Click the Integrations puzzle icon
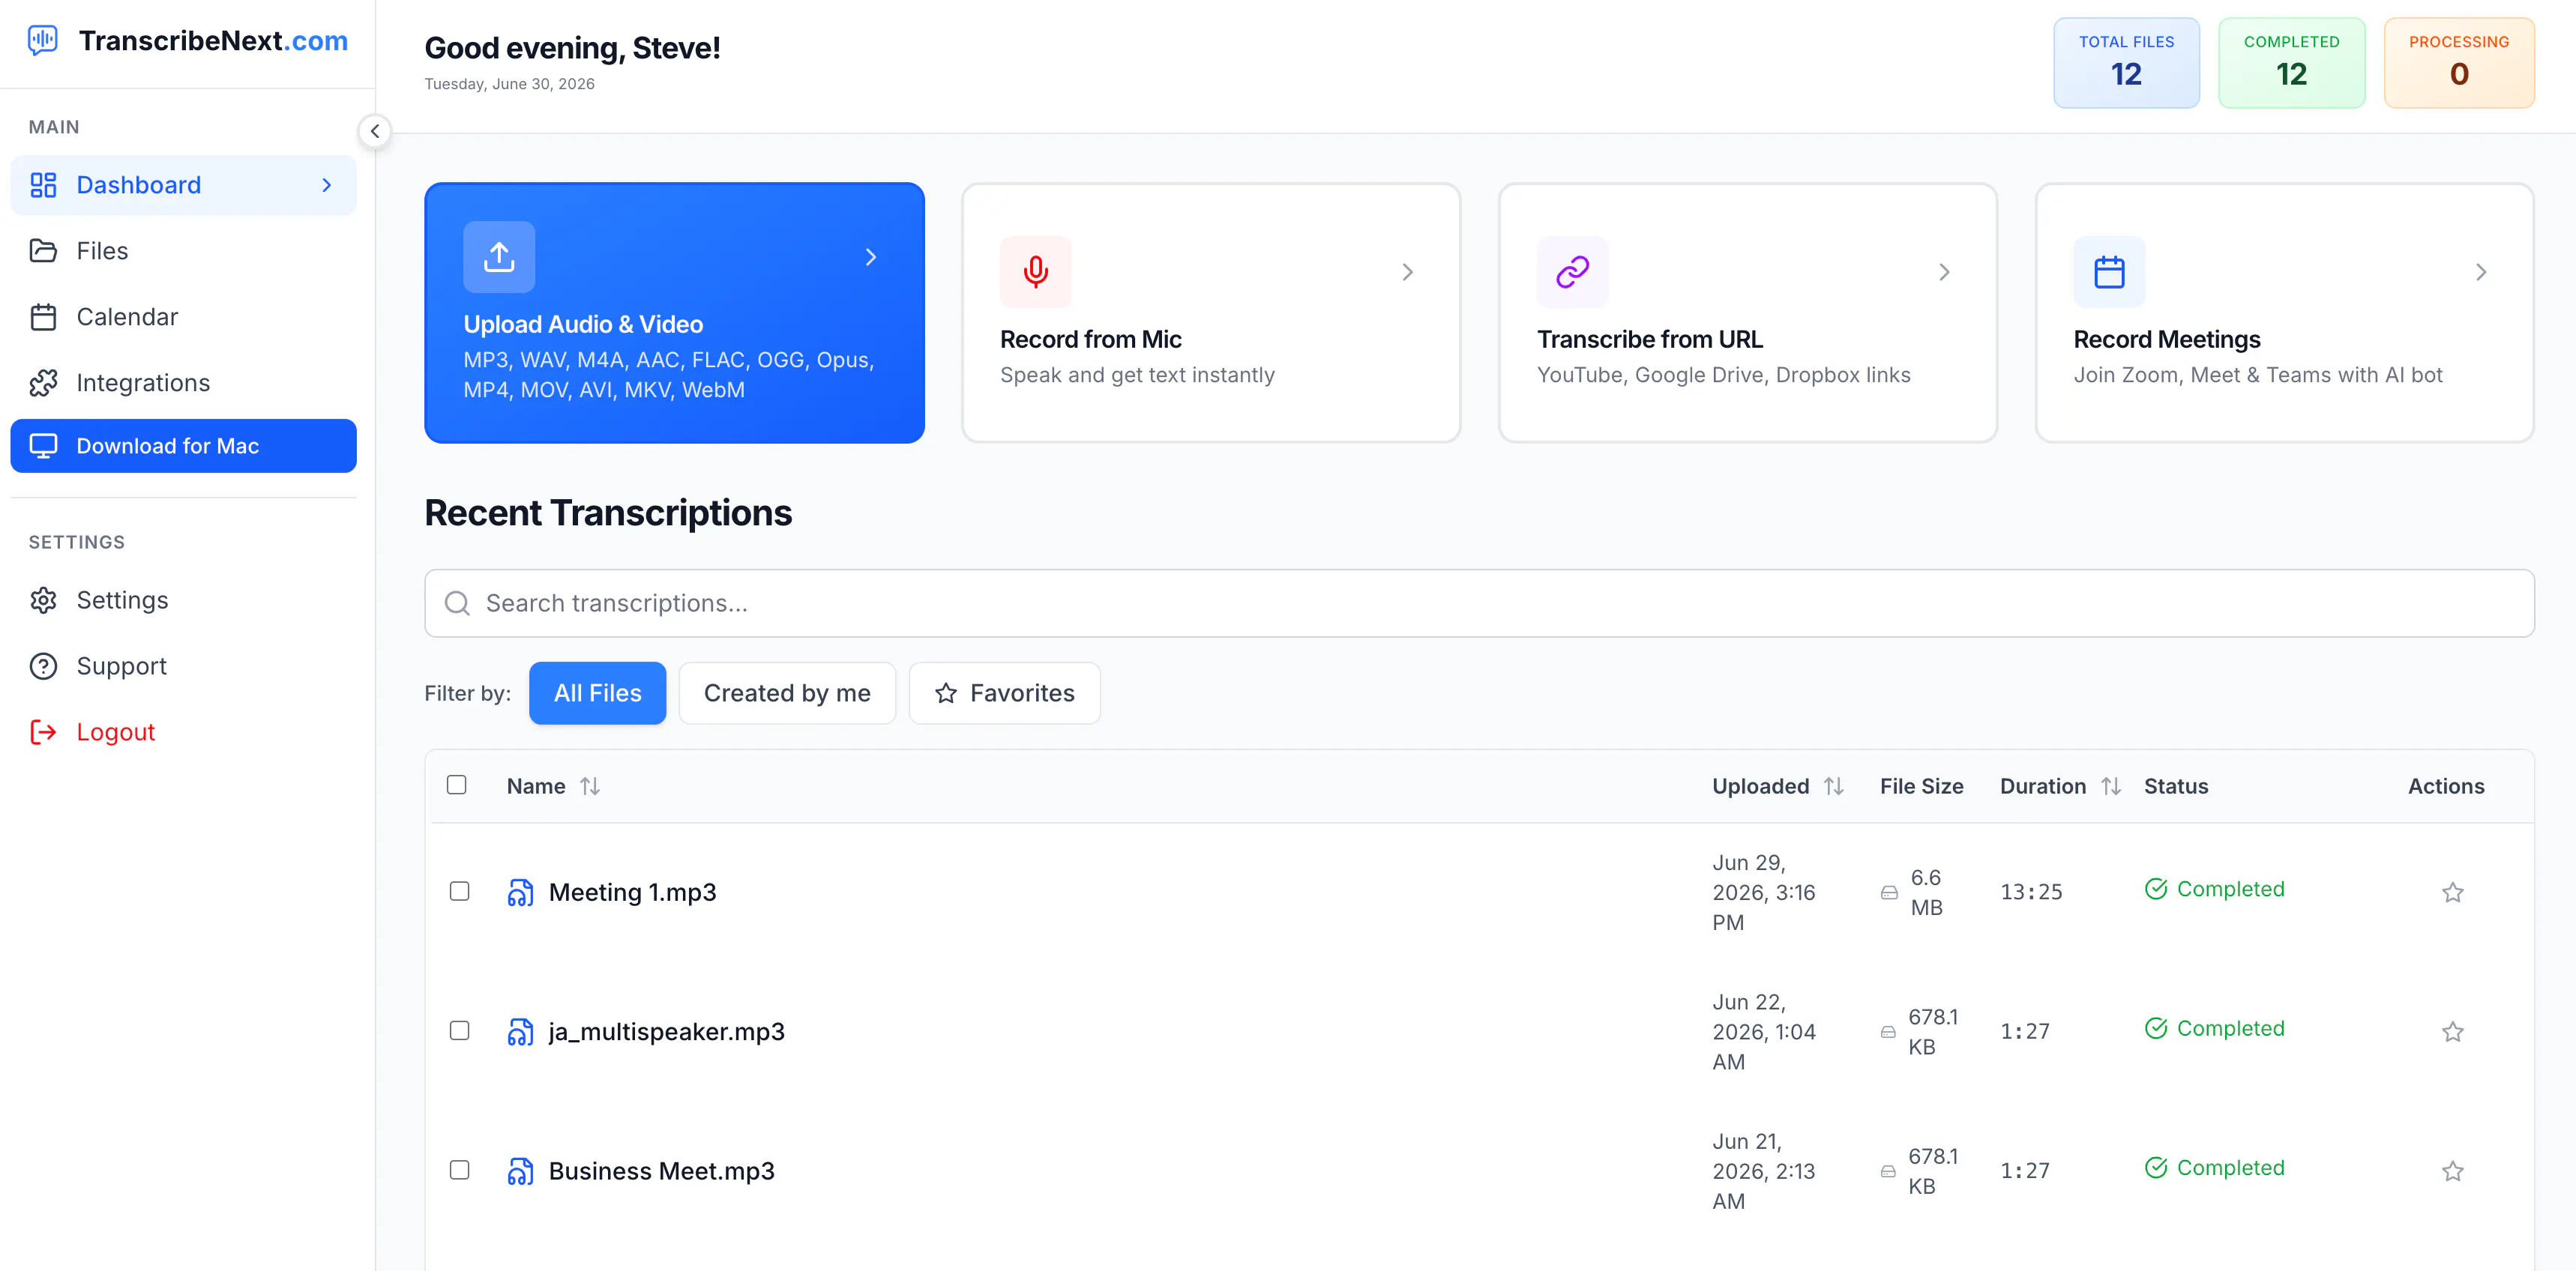The width and height of the screenshot is (2576, 1271). 43,383
